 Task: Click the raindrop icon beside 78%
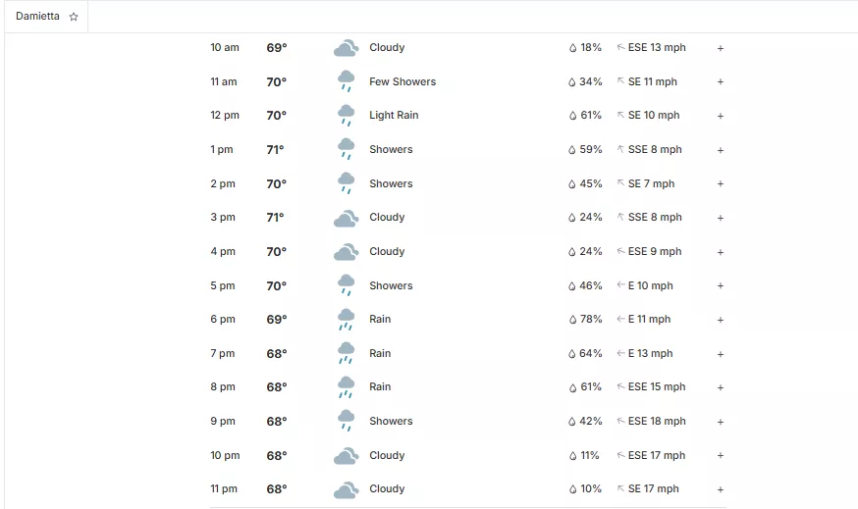pos(572,320)
